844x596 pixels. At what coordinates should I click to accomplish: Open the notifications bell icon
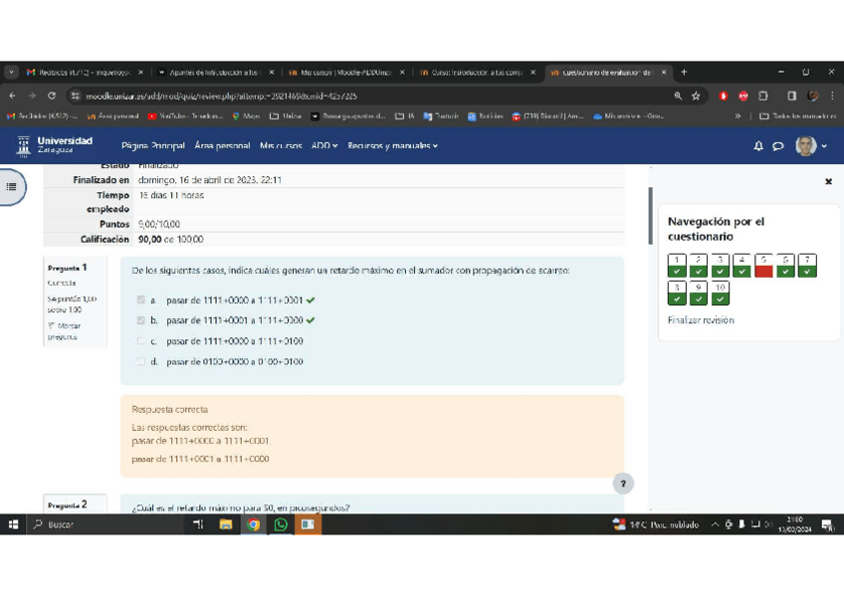pos(758,146)
